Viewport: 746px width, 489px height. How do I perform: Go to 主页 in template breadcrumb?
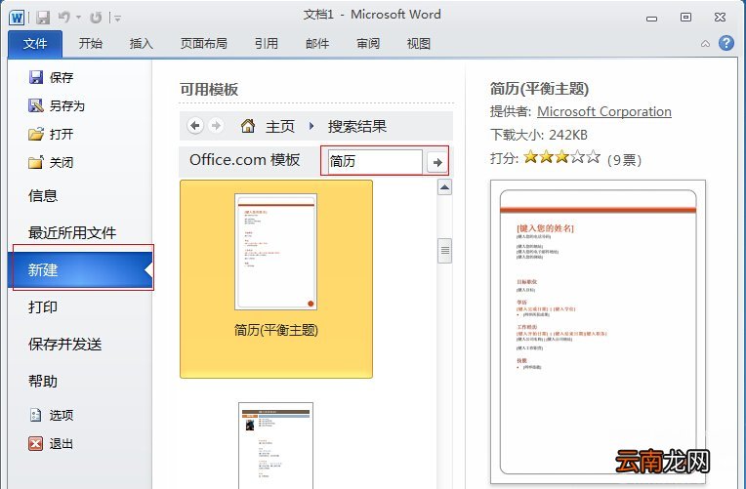coord(279,127)
